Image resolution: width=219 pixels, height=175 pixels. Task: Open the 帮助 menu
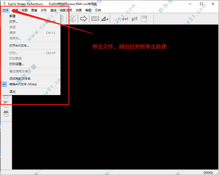(x=88, y=11)
